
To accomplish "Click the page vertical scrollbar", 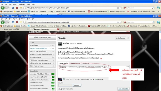I will (160, 61).
